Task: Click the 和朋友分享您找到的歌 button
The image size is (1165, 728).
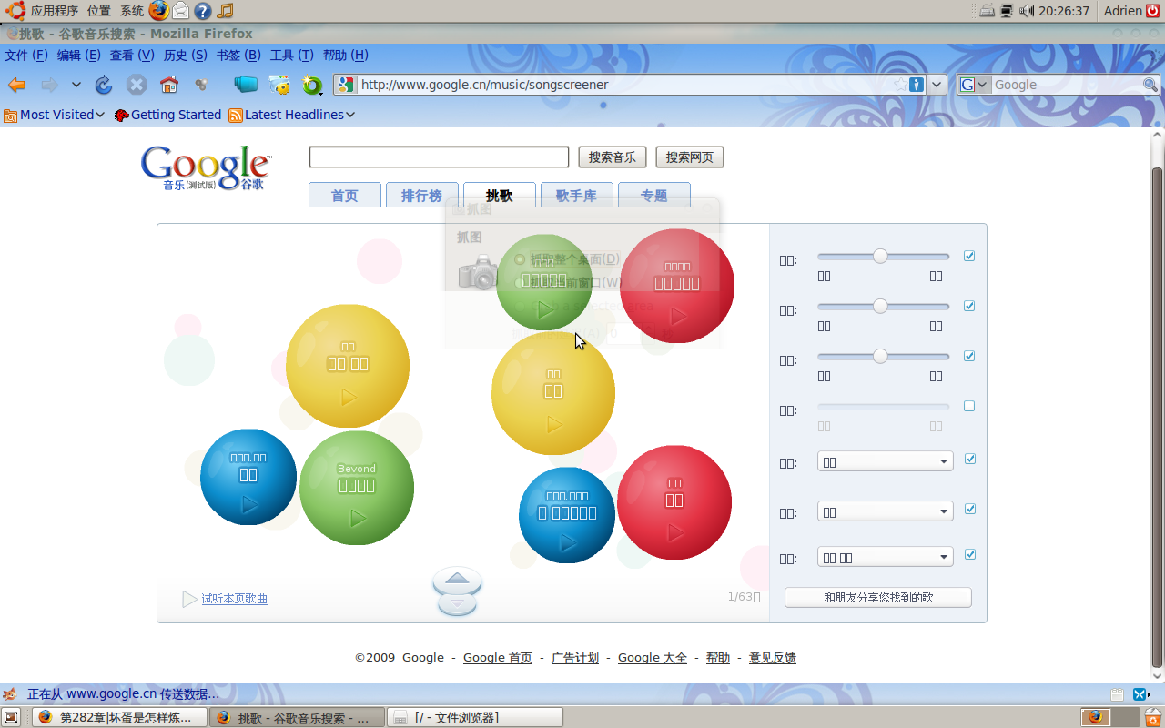Action: pyautogui.click(x=878, y=598)
